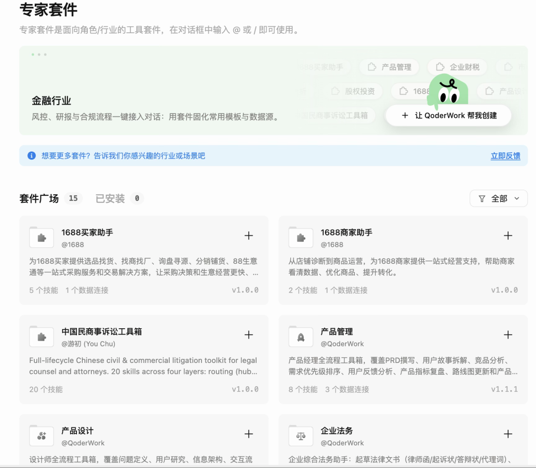Click the 金融行业 banner heading
Viewport: 536px width, 468px height.
(x=51, y=101)
